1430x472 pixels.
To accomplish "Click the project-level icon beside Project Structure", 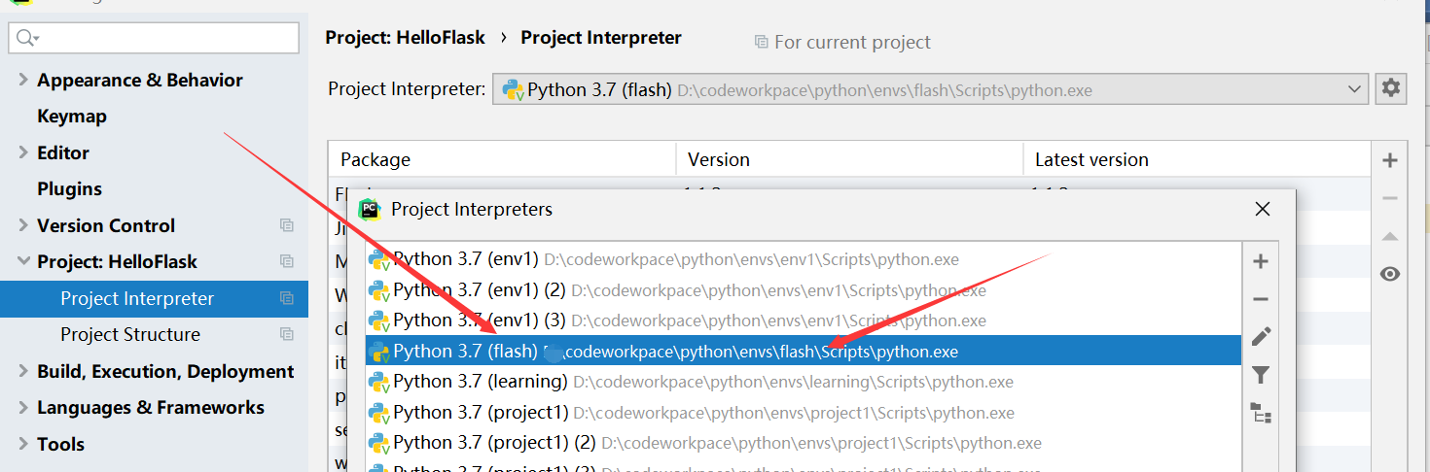I will (287, 334).
